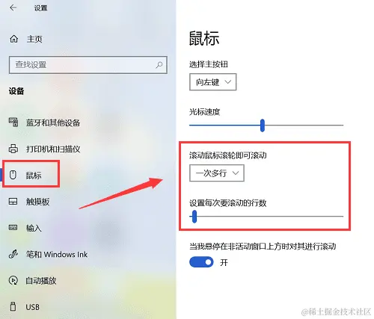Click the touchpad icon beside 触摸板
The width and height of the screenshot is (374, 319).
[13, 201]
